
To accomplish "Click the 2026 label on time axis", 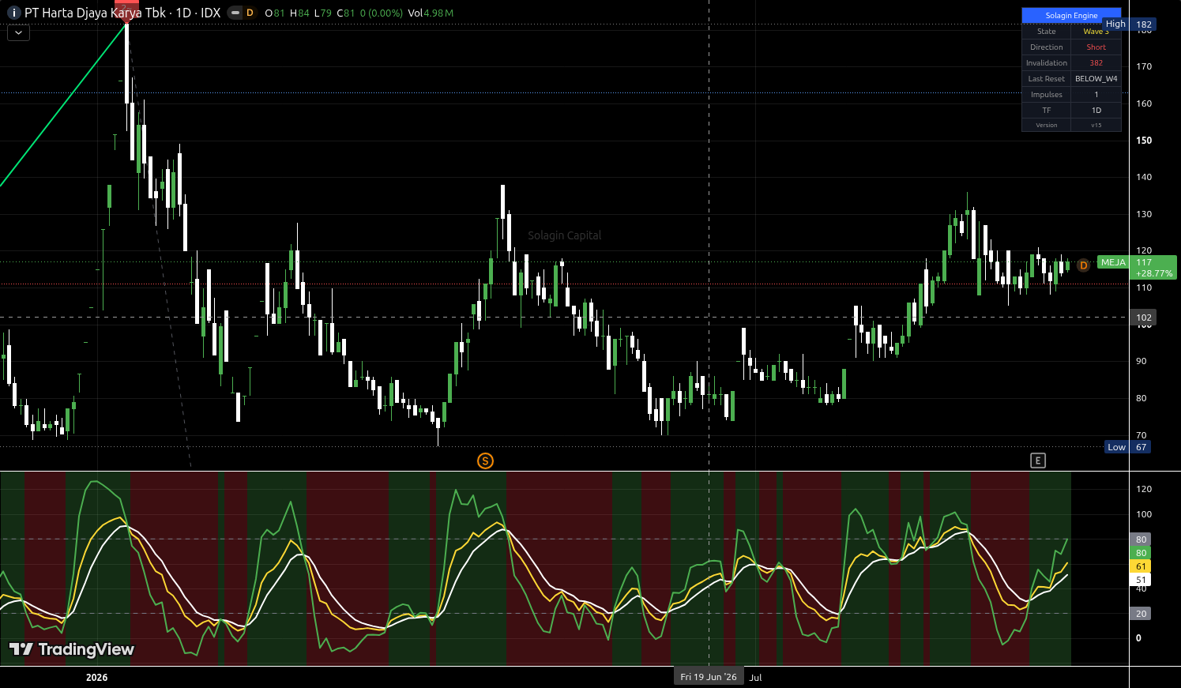I will [96, 678].
